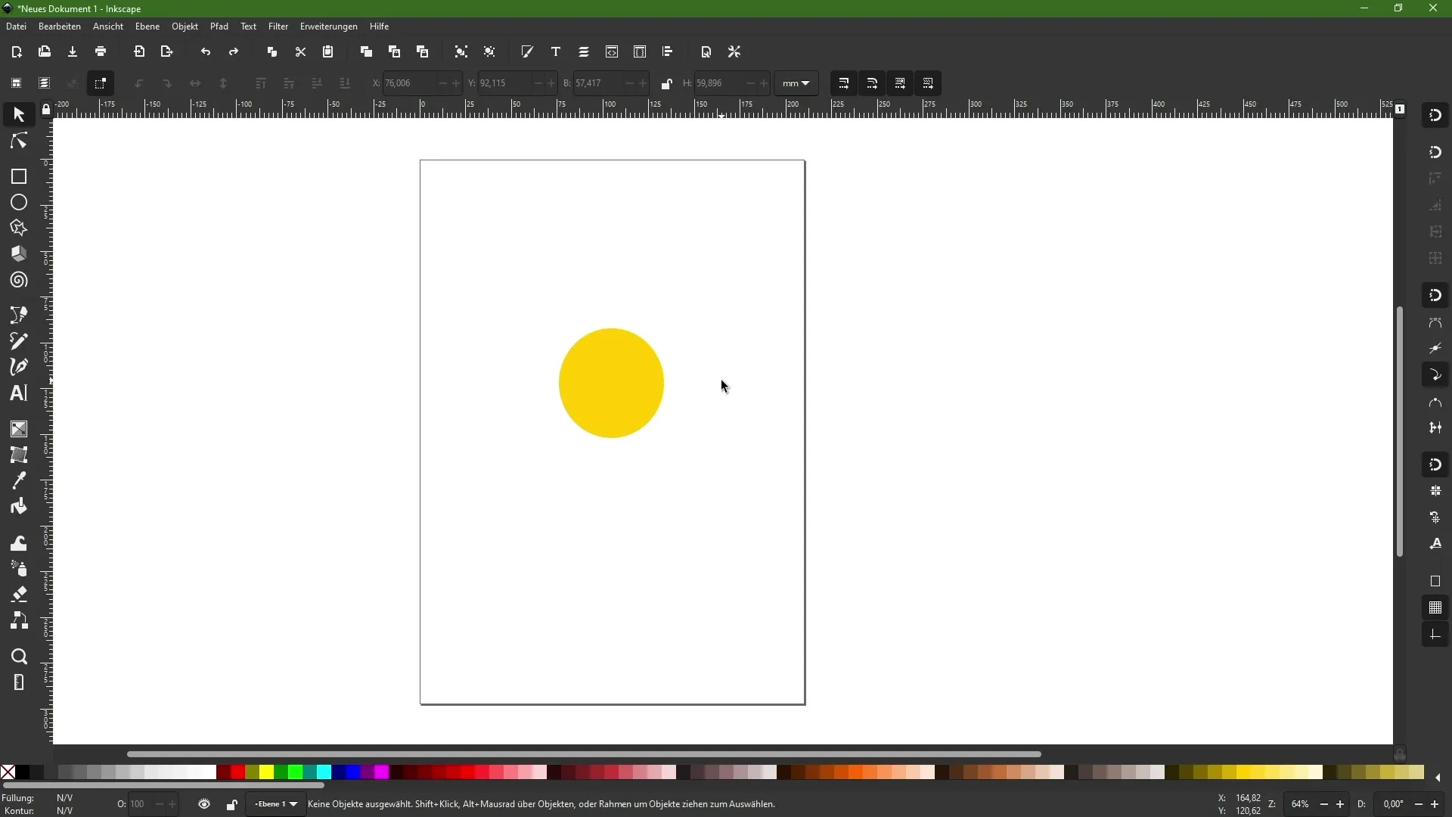Image resolution: width=1452 pixels, height=817 pixels.
Task: Select the Ellipse tool
Action: point(19,203)
